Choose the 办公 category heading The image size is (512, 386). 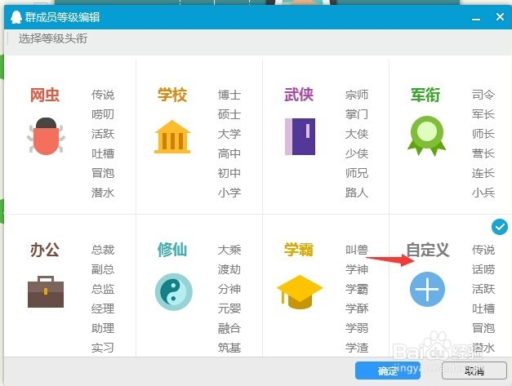[45, 250]
